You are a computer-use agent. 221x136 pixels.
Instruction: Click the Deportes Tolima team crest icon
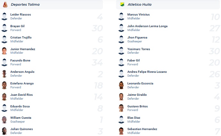4,4
